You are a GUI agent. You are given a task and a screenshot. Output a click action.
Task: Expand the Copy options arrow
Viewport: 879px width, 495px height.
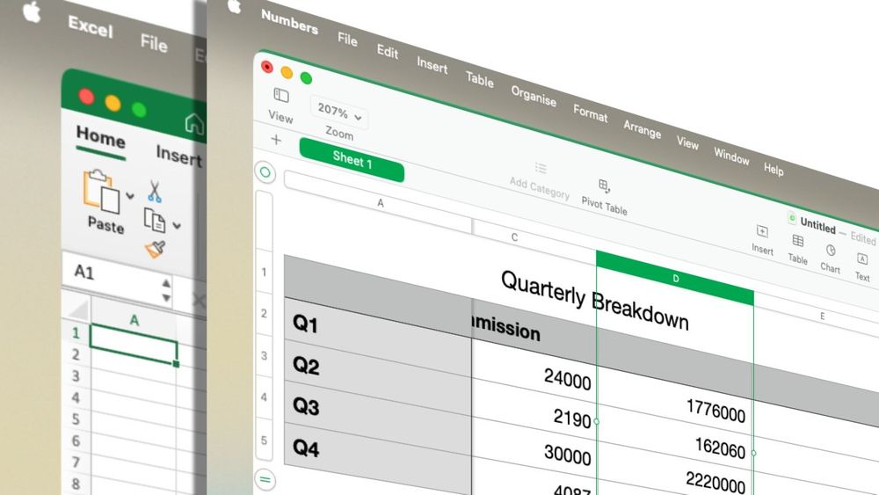coord(177,225)
